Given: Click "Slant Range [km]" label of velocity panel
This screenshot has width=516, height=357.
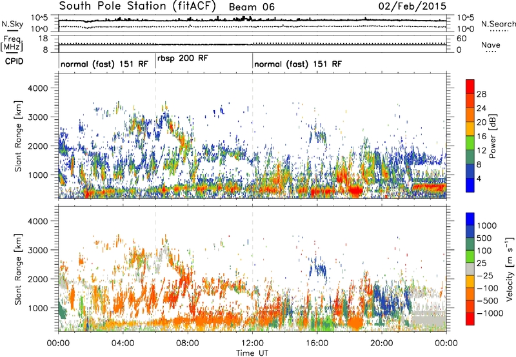Looking at the screenshot, I should click(x=18, y=269).
